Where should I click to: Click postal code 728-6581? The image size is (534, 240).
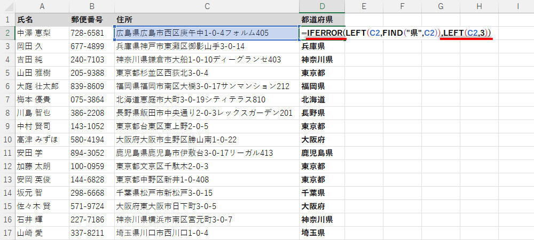click(x=92, y=33)
